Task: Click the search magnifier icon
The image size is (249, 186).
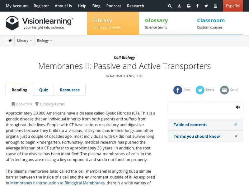Action: click(x=170, y=6)
